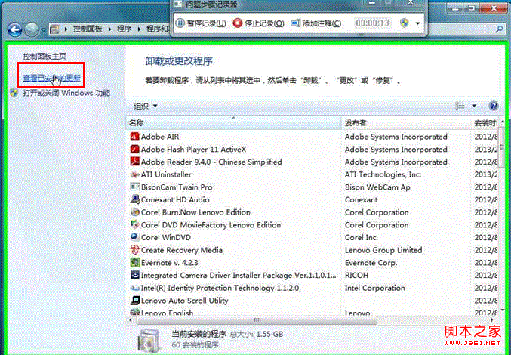The height and width of the screenshot is (355, 511).
Task: Click 暂停记录(U) in the recorder
Action: [x=201, y=23]
